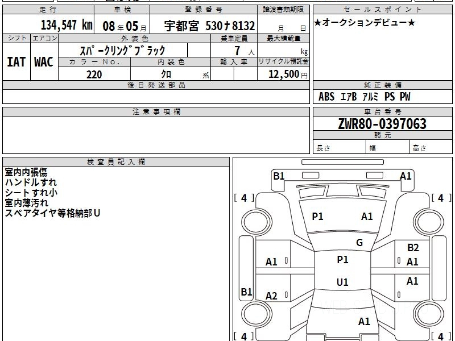Click the 長さ length field

click(340, 147)
